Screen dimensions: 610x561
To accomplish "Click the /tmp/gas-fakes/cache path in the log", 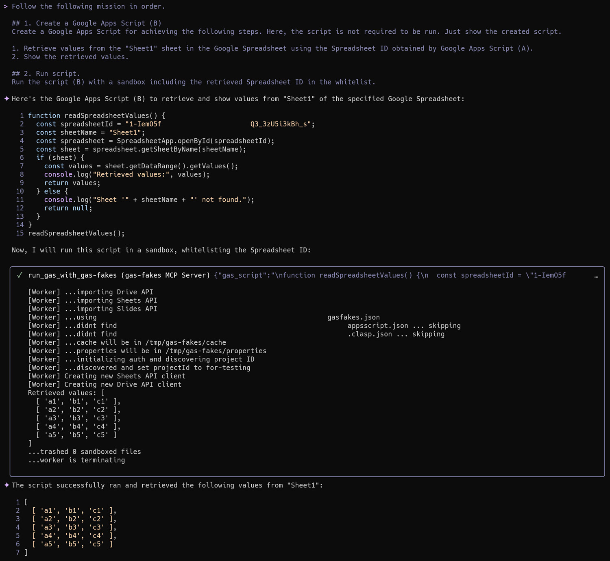I will click(x=185, y=342).
